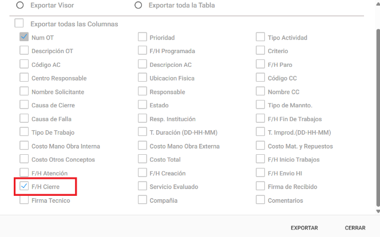
Task: Check the Causa de Falla checkbox
Action: tap(24, 118)
